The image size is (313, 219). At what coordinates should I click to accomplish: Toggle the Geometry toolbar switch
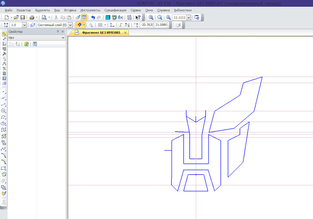(x=4, y=34)
